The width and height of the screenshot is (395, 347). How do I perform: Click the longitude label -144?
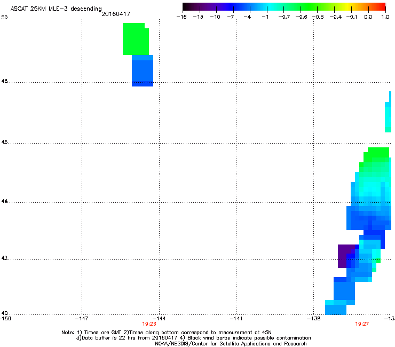point(159,319)
